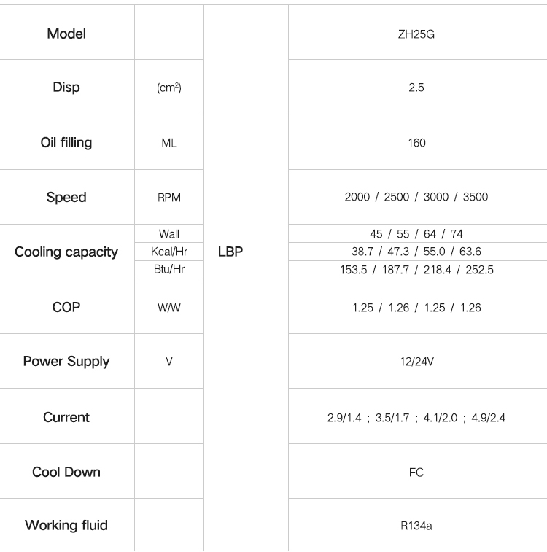The image size is (547, 552).
Task: Click the 160 oil filling value
Action: click(x=416, y=143)
